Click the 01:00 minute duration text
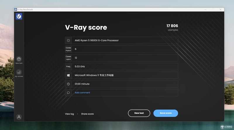This screenshot has width=234, height=130. click(x=82, y=84)
